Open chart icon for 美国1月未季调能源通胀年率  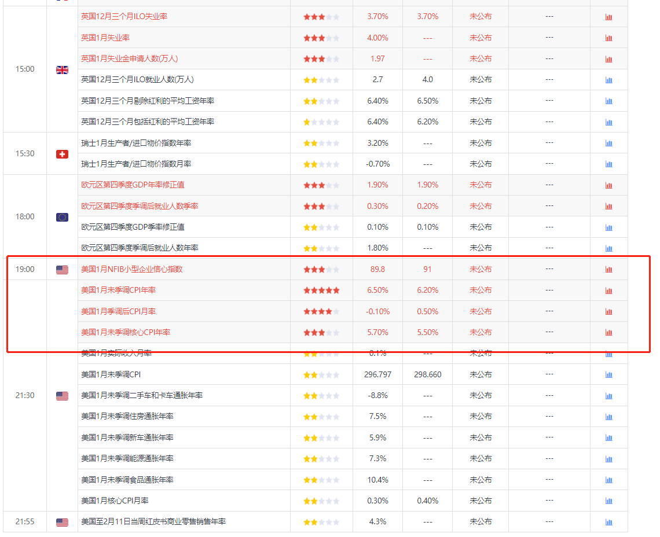pyautogui.click(x=608, y=459)
